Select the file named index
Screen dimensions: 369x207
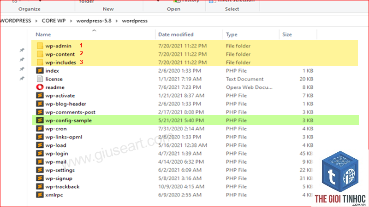pyautogui.click(x=52, y=71)
